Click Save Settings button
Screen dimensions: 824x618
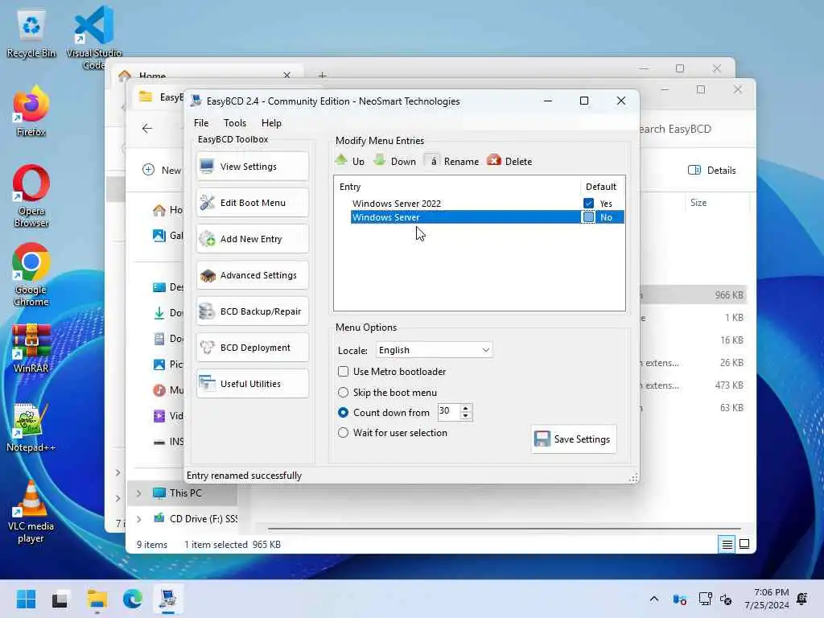pos(573,439)
